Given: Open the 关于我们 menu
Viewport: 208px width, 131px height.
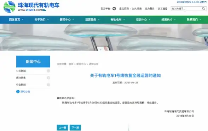Looking at the screenshot, I should click(x=40, y=20).
